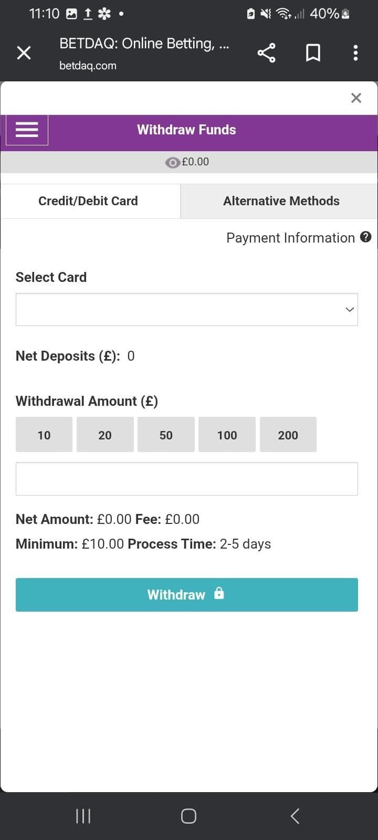Tap the lock icon on the Withdraw button
The image size is (378, 840).
219,593
